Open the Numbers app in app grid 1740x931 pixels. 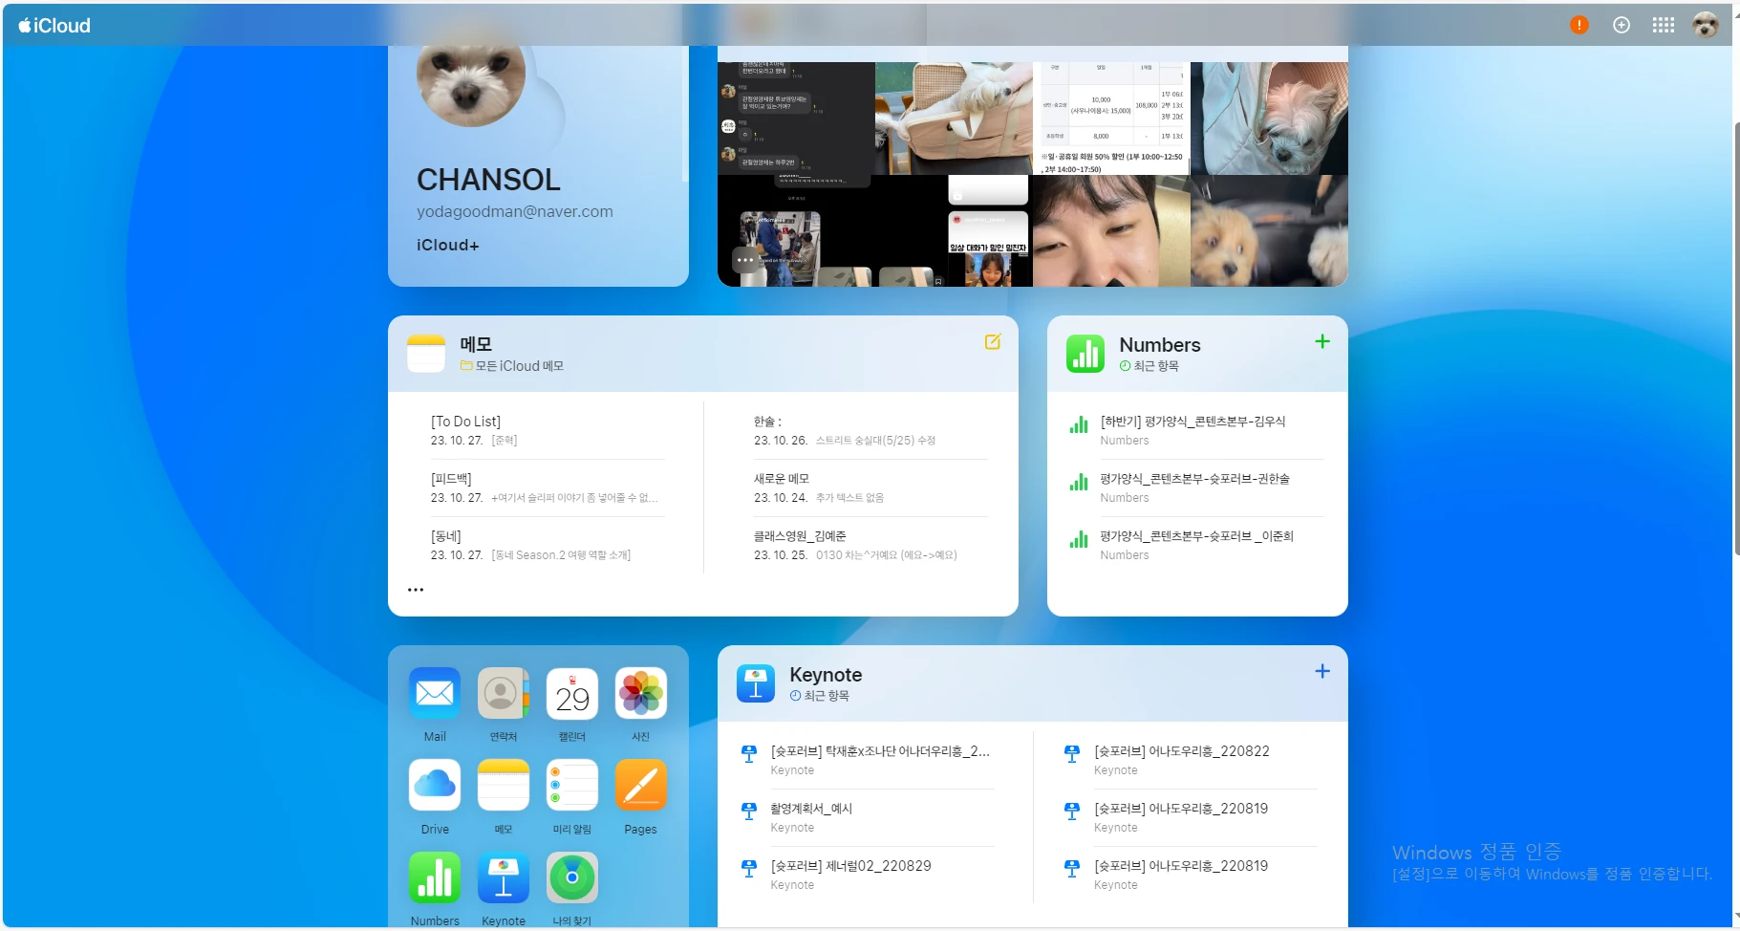tap(435, 877)
